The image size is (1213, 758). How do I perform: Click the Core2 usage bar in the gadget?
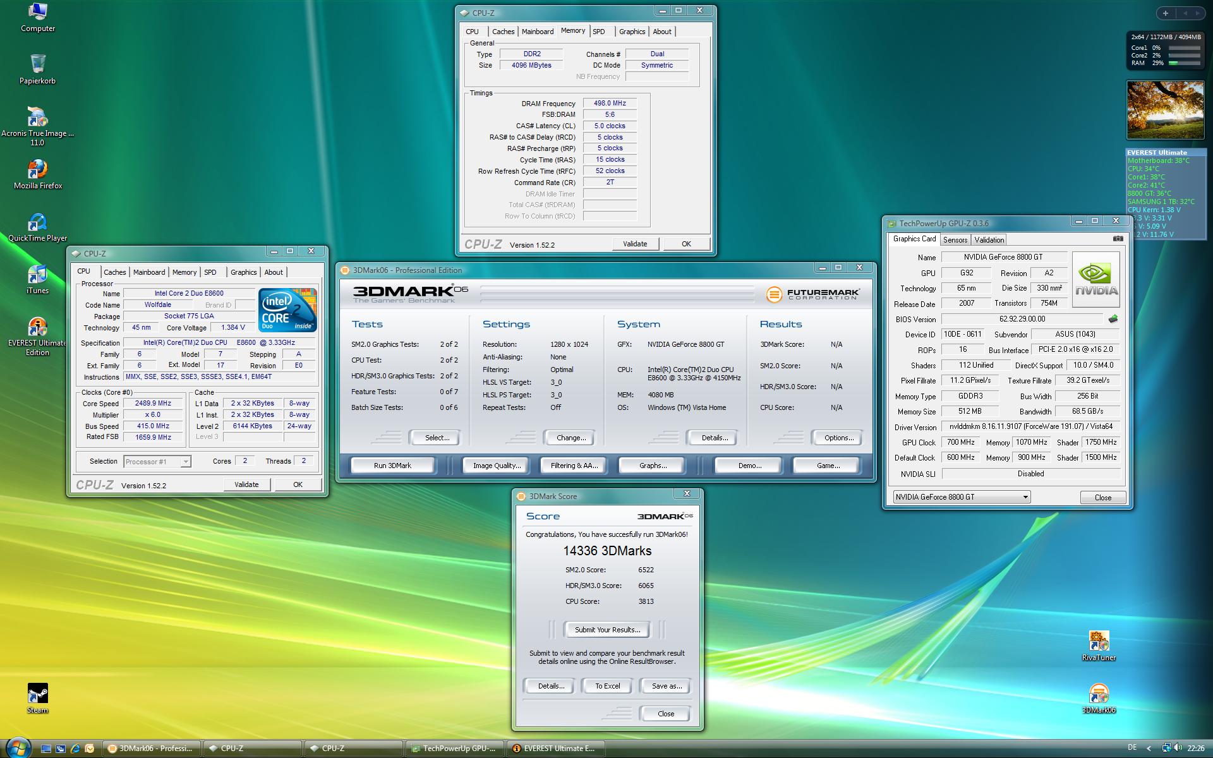(x=1185, y=56)
